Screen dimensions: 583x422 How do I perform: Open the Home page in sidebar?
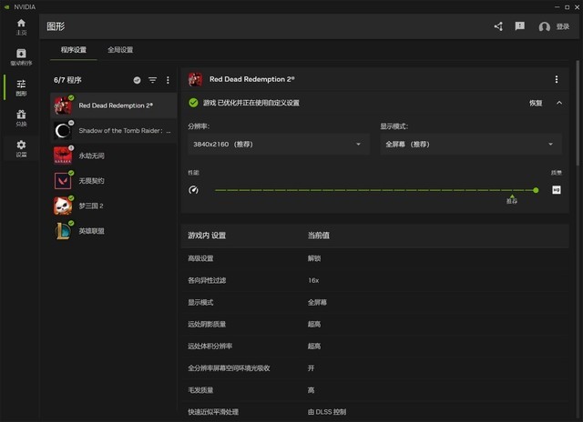[21, 27]
